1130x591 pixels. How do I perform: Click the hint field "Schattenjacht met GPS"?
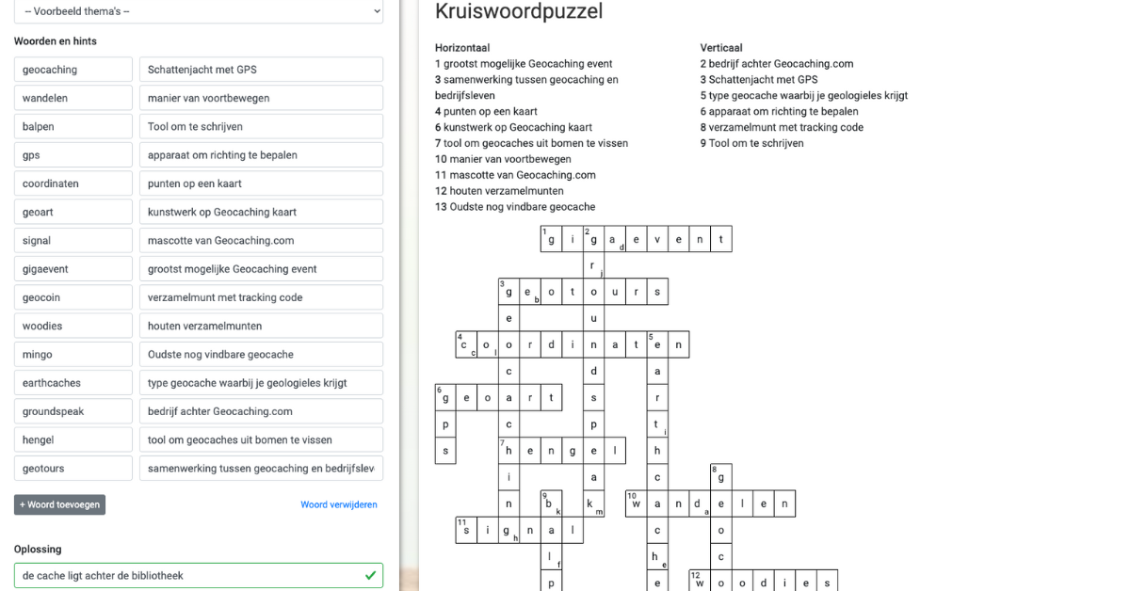point(261,69)
